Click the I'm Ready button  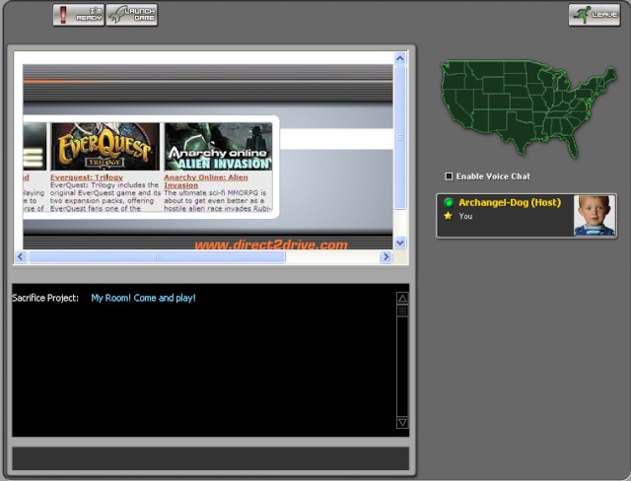click(79, 15)
